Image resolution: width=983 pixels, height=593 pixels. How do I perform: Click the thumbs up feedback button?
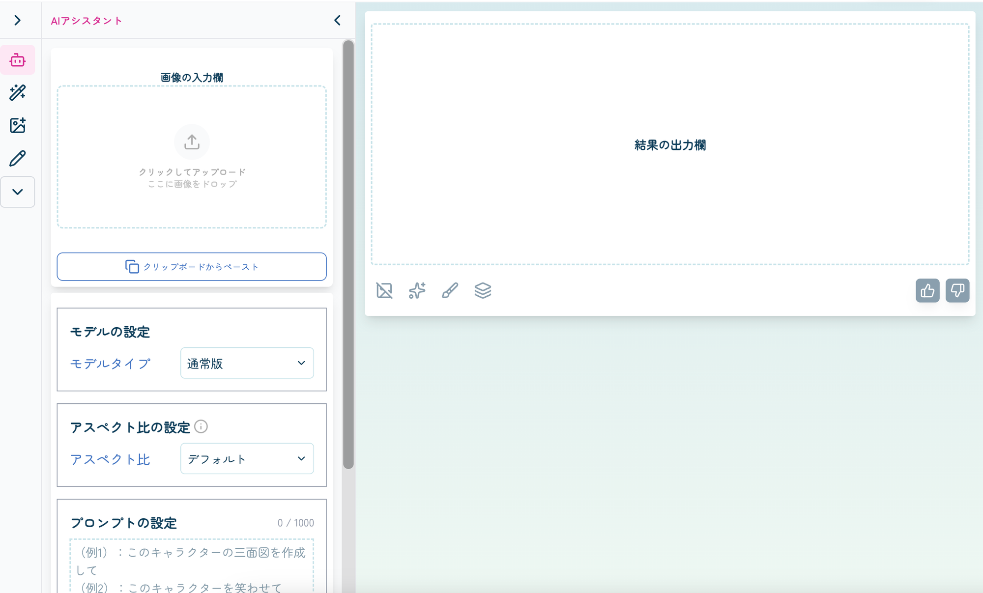(x=927, y=290)
